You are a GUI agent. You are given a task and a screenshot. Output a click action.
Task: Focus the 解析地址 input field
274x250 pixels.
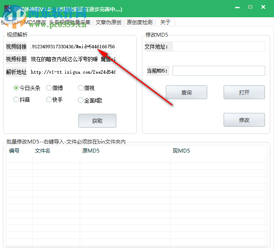coord(73,72)
